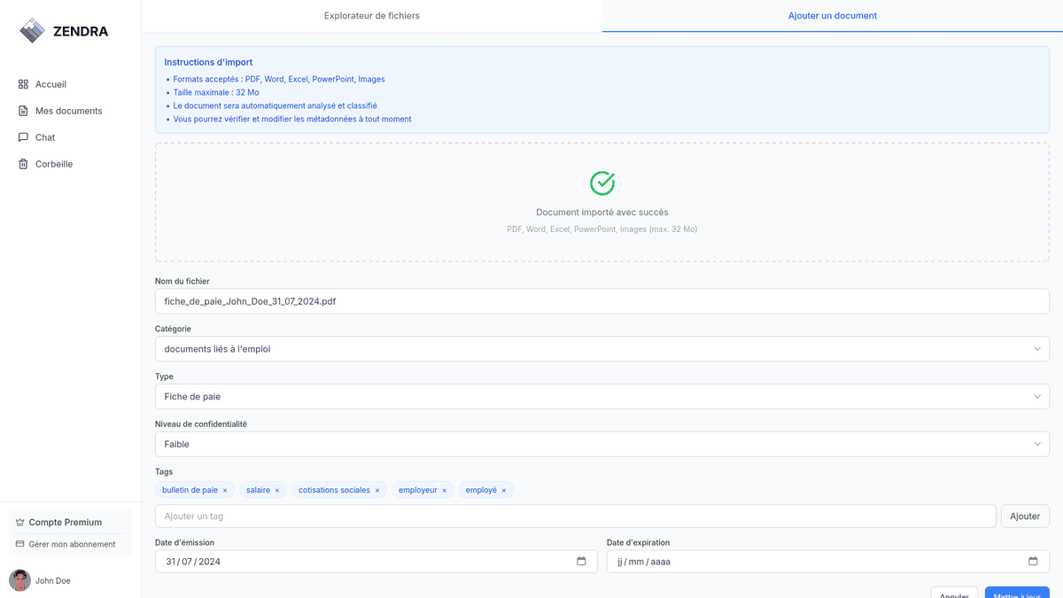Screen dimensions: 1063x598
Task: Switch to Explorateur de fichiers tab
Action: 372,16
